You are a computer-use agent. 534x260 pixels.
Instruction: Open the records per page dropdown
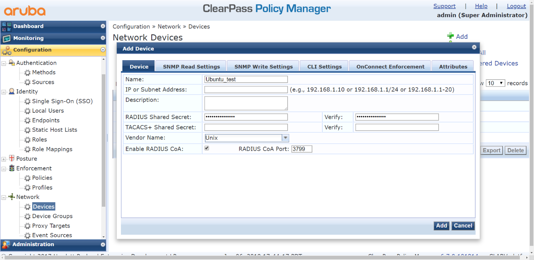495,83
